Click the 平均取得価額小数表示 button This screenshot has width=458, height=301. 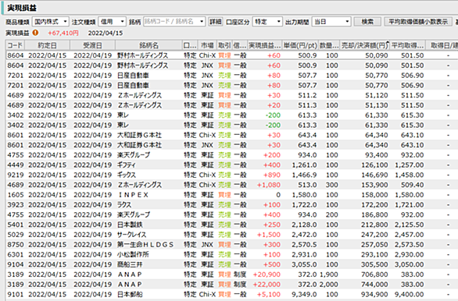click(418, 22)
